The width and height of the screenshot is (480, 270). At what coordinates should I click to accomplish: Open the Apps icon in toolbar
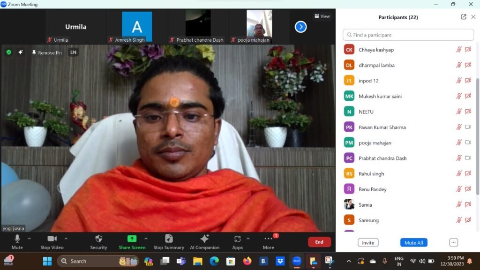(237, 239)
